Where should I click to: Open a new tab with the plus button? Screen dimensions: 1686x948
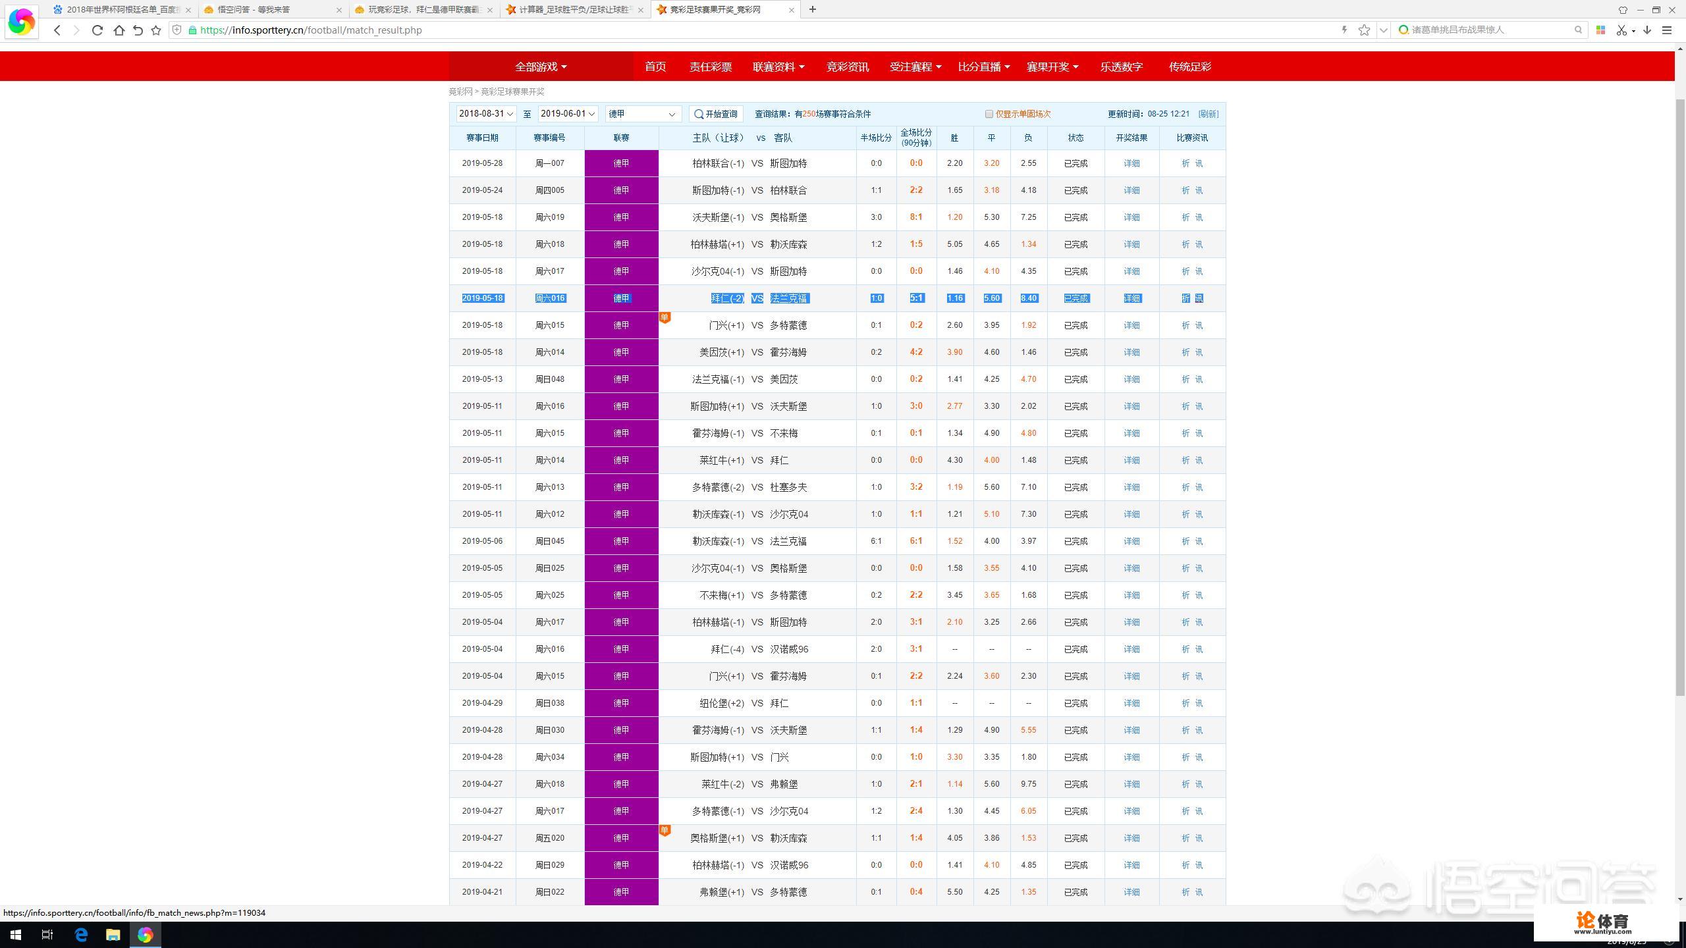[x=813, y=9]
